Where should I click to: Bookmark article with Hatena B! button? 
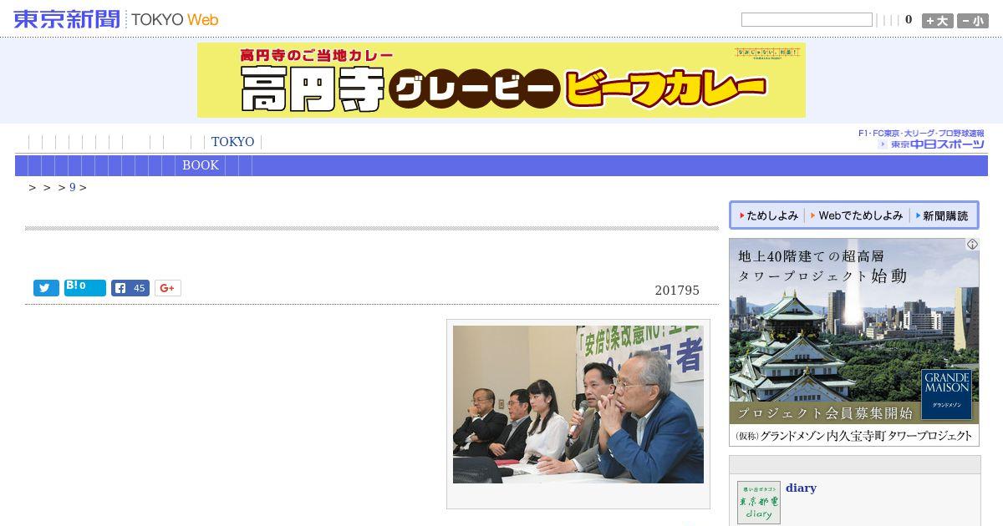tap(85, 288)
